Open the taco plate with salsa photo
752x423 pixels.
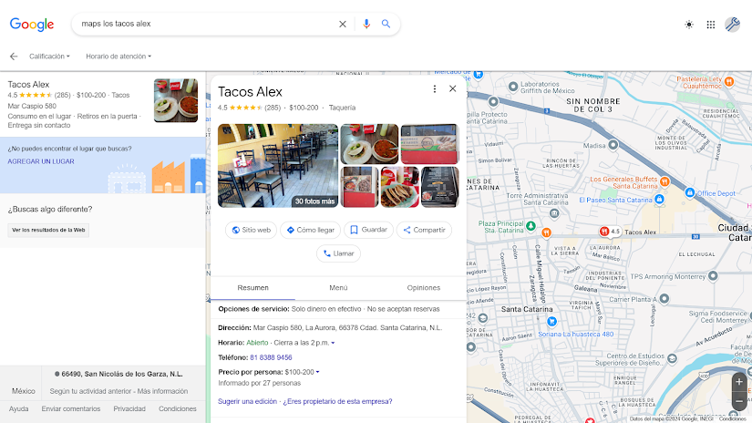pos(369,144)
